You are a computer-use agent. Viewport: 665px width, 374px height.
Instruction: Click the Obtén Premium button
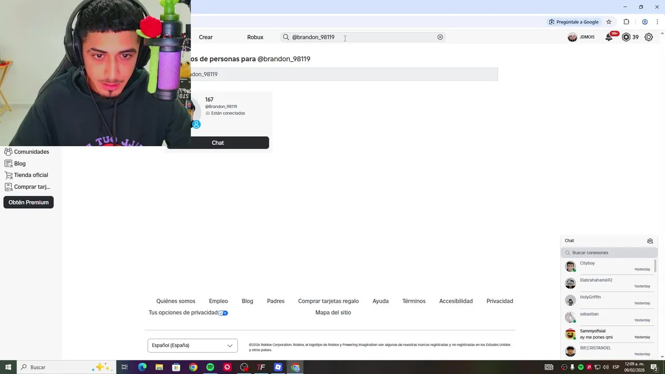(x=29, y=202)
